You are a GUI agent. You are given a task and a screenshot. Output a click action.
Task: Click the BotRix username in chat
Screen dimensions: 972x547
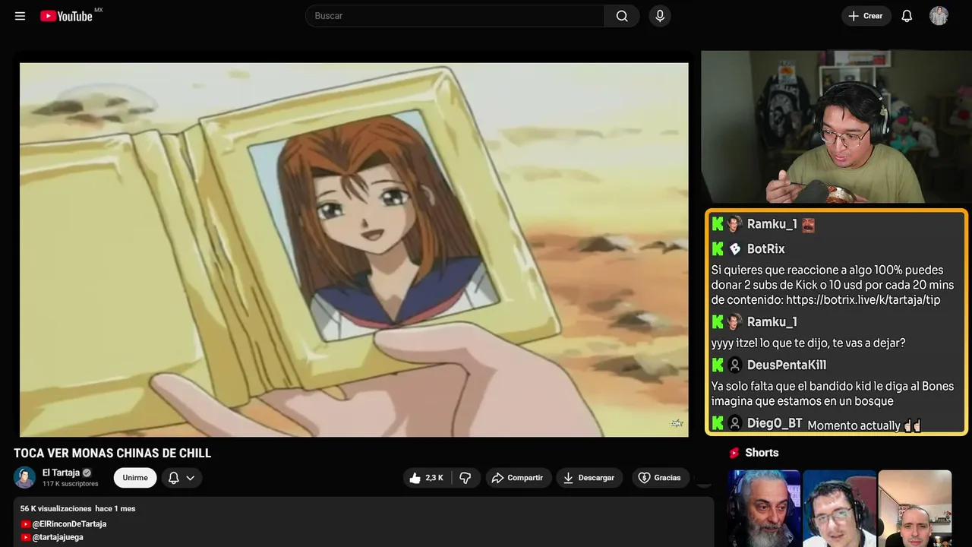pyautogui.click(x=765, y=249)
